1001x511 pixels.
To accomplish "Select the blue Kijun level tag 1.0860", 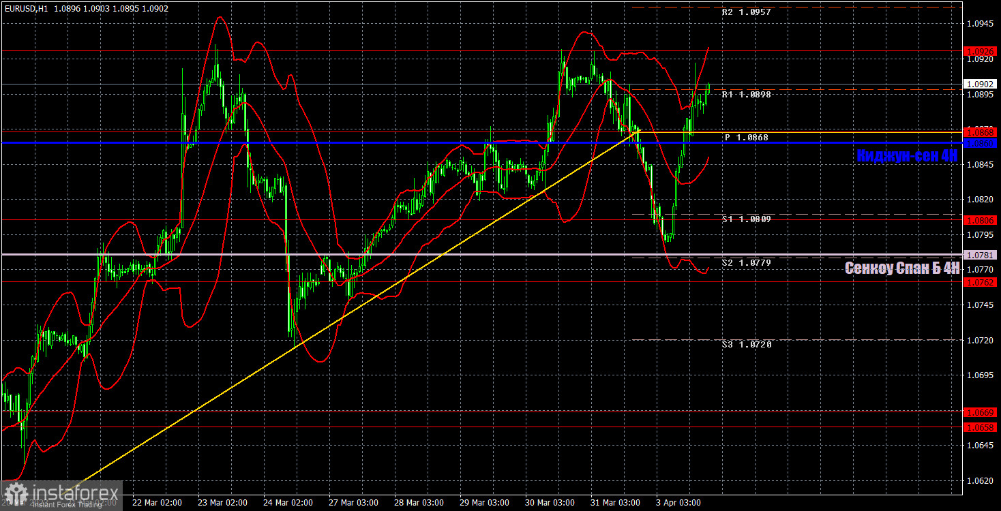I will [981, 143].
